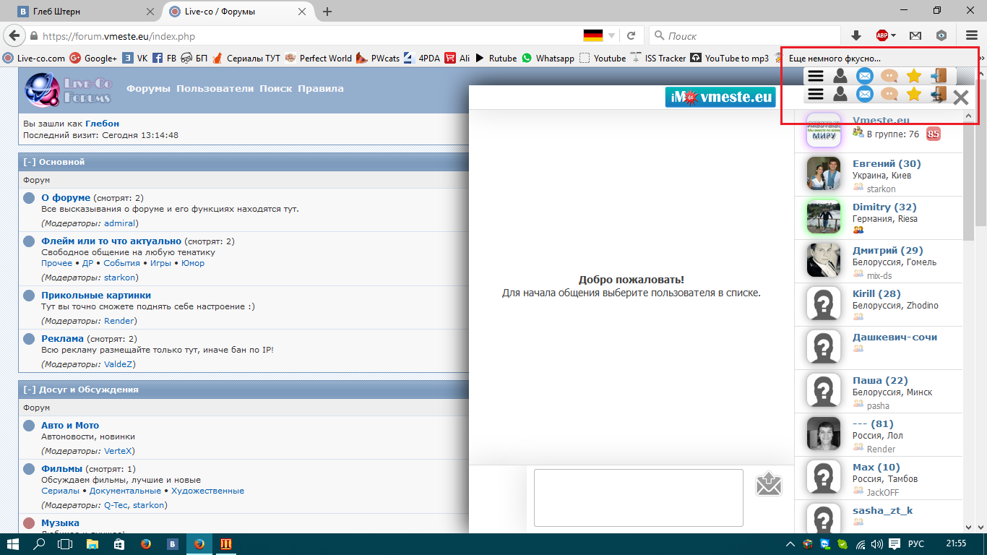Open the ABP dropdown arrow
This screenshot has width=987, height=555.
[x=894, y=35]
